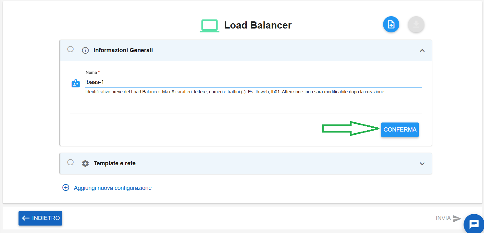
Task: Click the grey download icon
Action: 416,24
